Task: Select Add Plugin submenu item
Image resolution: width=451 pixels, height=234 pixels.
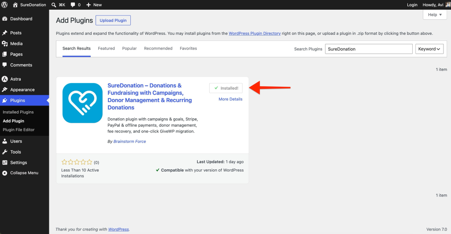Action: (x=13, y=121)
